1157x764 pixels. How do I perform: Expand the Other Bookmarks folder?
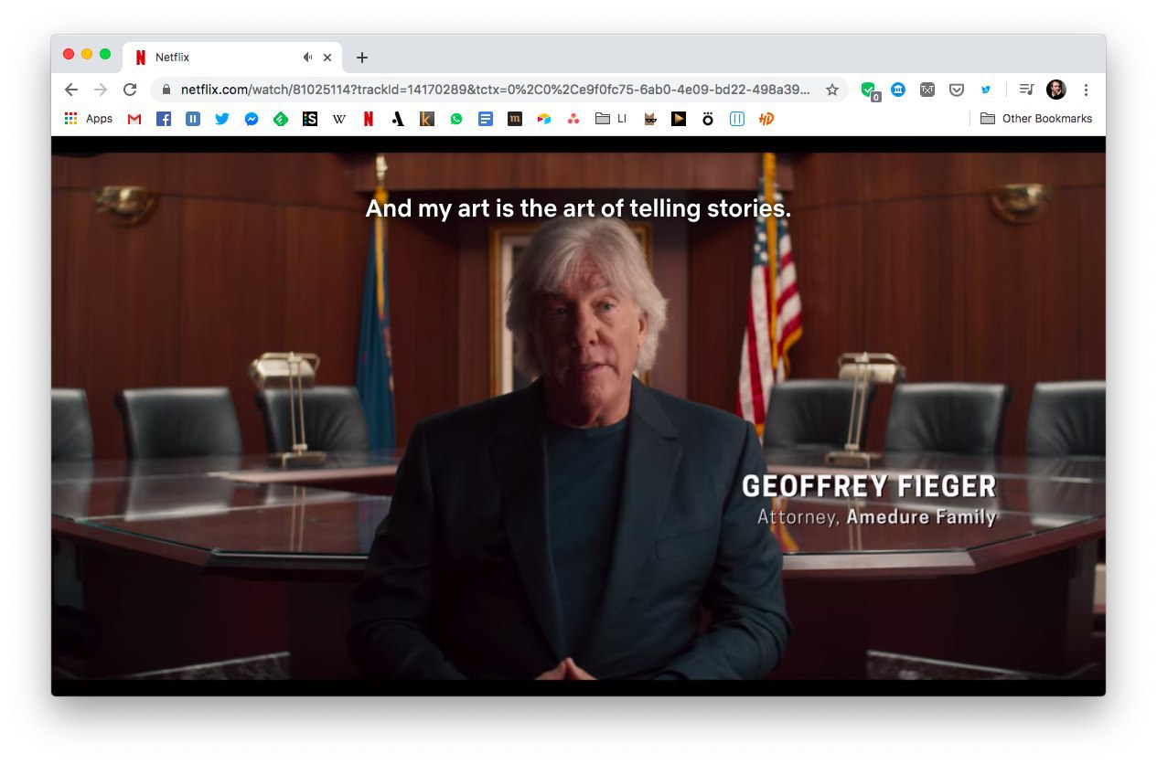pyautogui.click(x=1036, y=119)
